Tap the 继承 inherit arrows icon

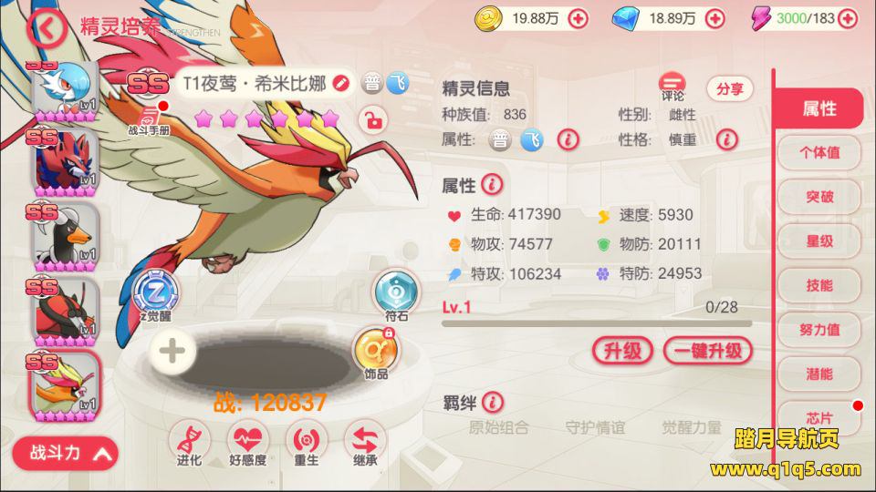point(365,444)
